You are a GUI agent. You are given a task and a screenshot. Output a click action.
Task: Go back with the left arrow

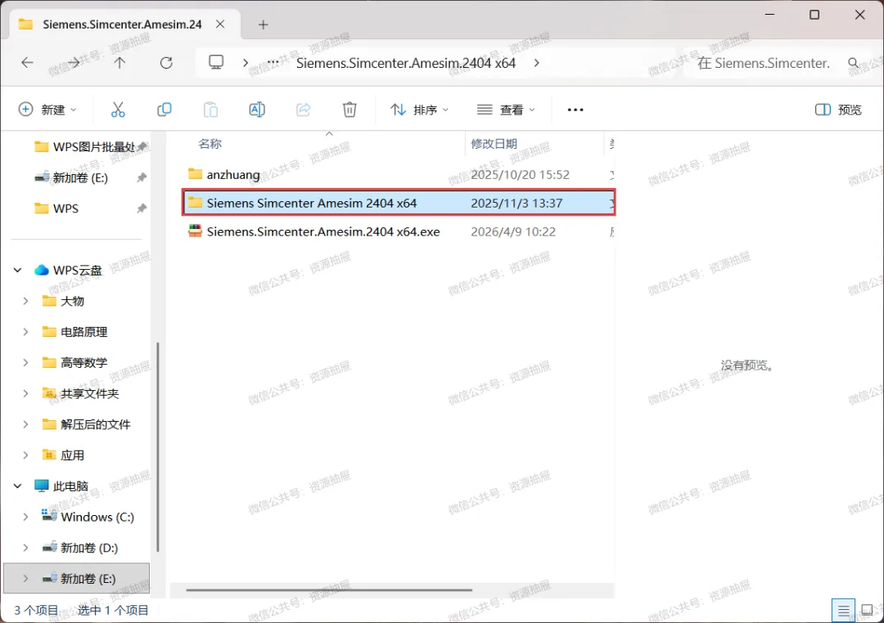(x=27, y=62)
